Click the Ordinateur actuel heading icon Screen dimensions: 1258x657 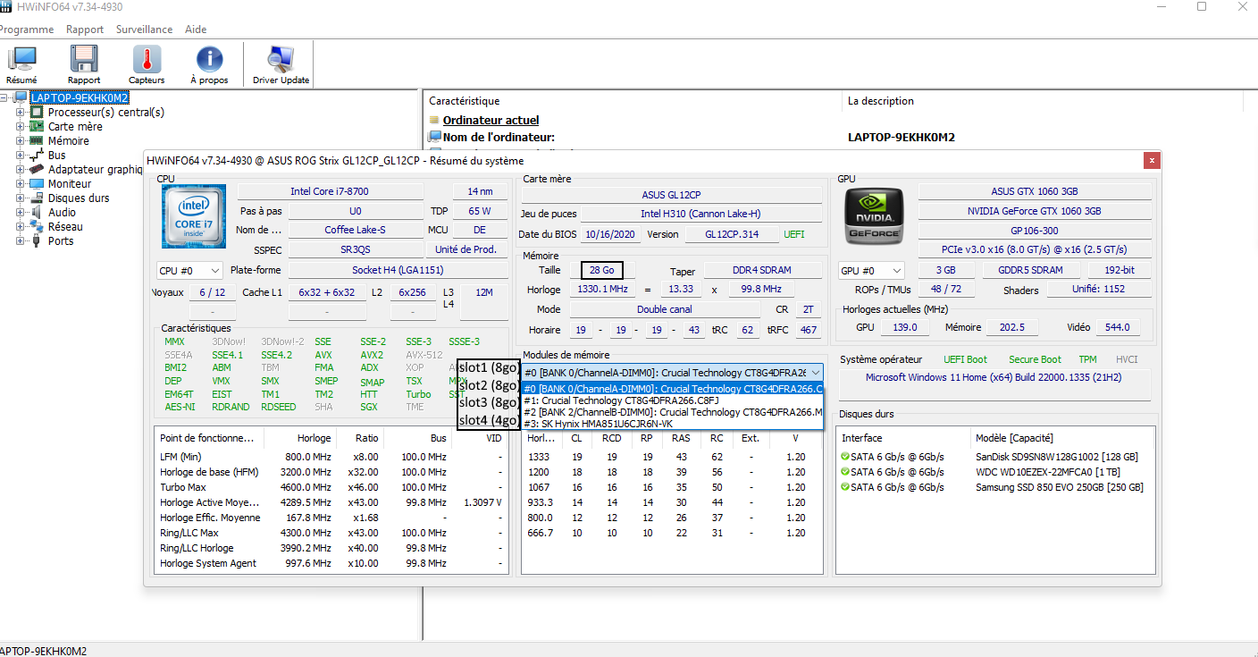pos(435,120)
